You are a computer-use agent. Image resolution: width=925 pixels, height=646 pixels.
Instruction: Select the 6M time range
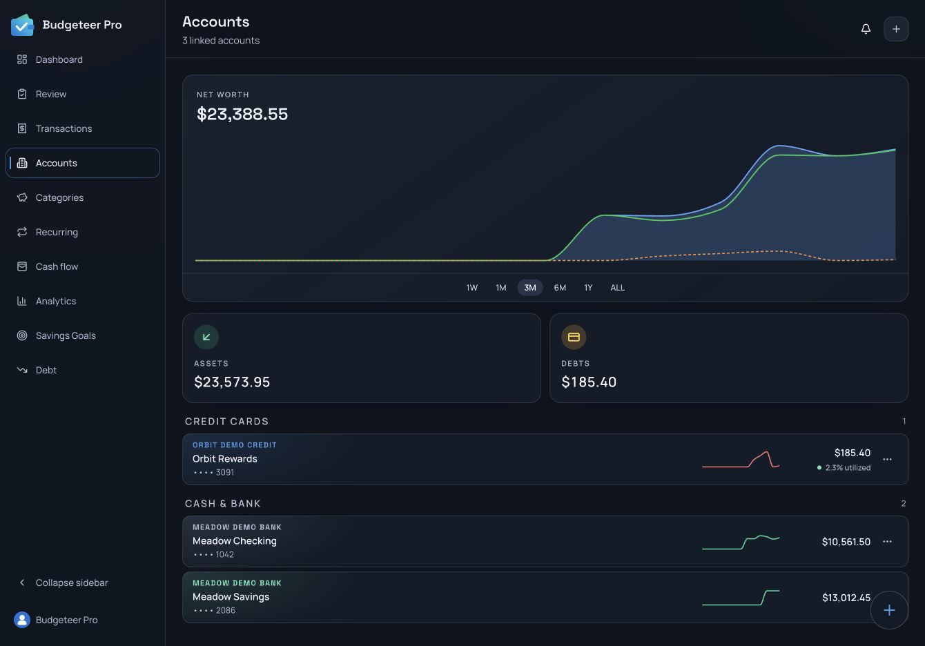coord(560,288)
